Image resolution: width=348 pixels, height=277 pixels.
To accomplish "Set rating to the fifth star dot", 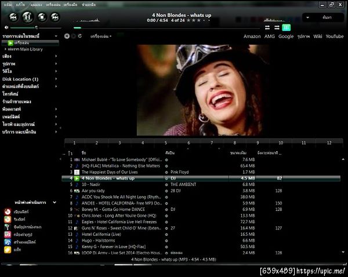I will 209,20.
